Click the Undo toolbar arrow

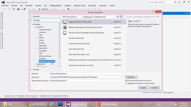[29, 9]
